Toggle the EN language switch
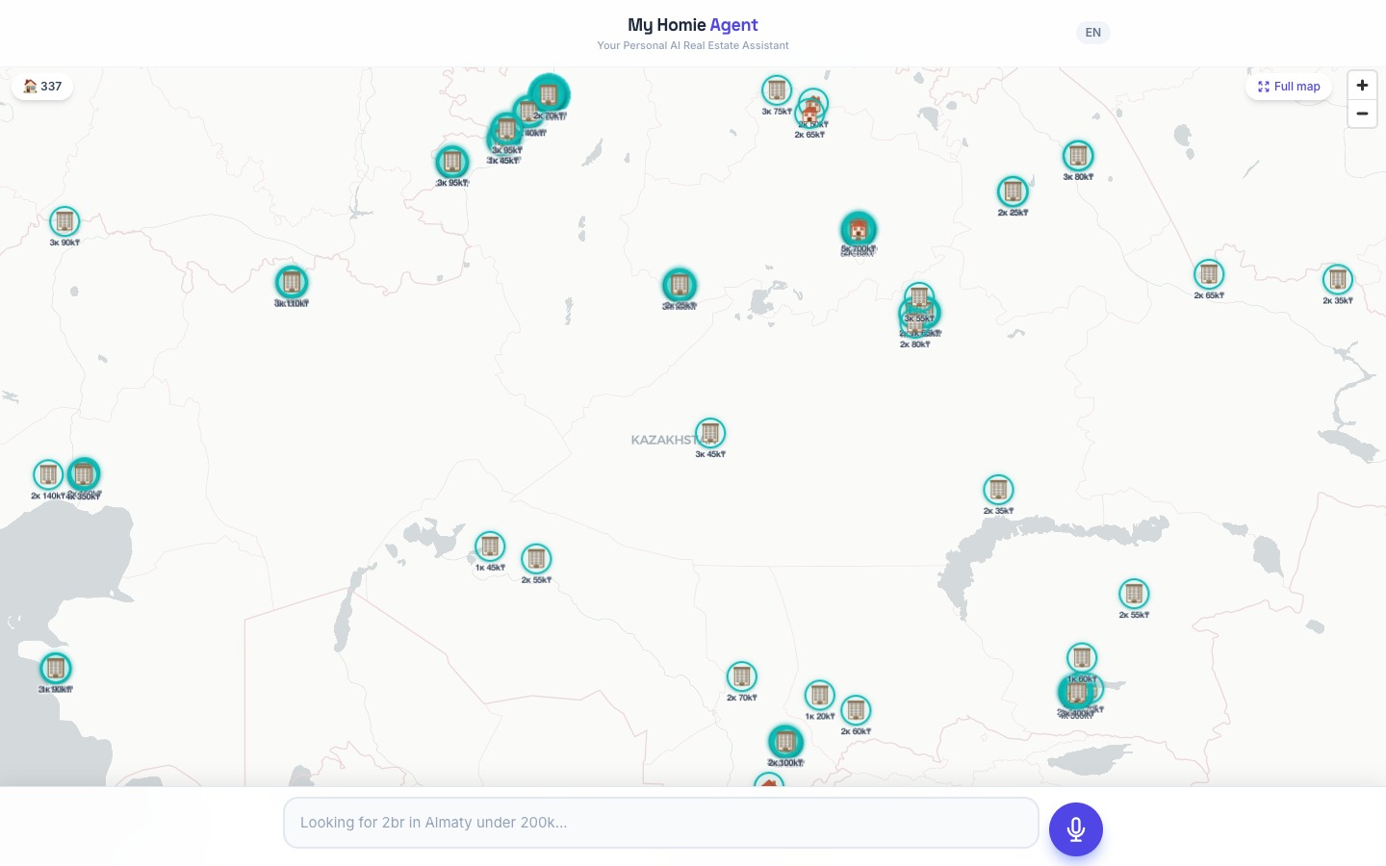Viewport: 1386px width, 866px height. click(1092, 33)
